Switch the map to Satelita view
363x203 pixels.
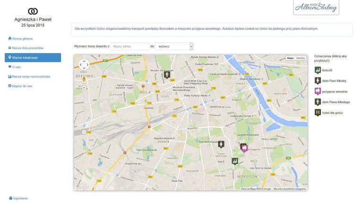[x=301, y=58]
